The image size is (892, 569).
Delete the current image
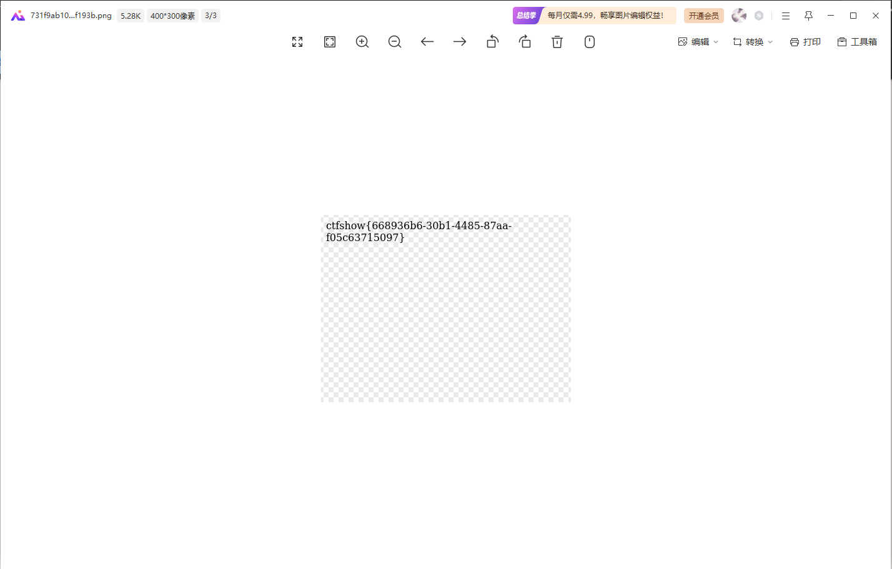pos(557,42)
